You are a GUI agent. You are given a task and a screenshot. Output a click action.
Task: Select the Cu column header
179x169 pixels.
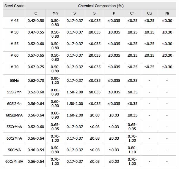tap(149, 13)
